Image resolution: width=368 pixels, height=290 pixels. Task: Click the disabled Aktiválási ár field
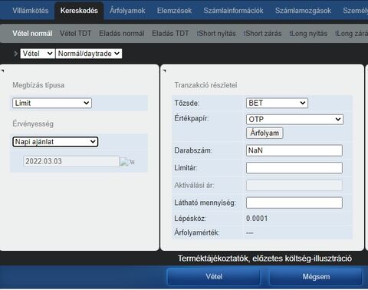point(294,185)
